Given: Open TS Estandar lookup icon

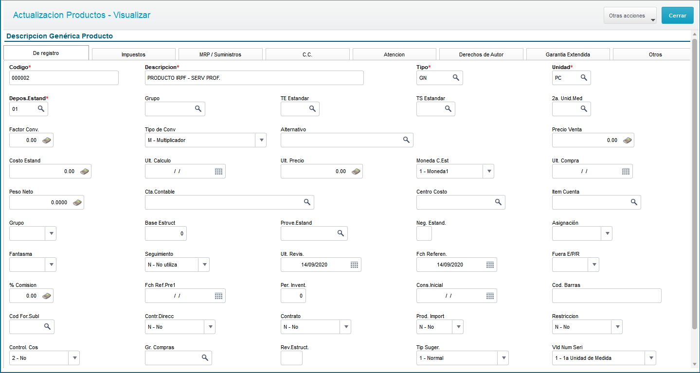Looking at the screenshot, I should click(x=448, y=109).
